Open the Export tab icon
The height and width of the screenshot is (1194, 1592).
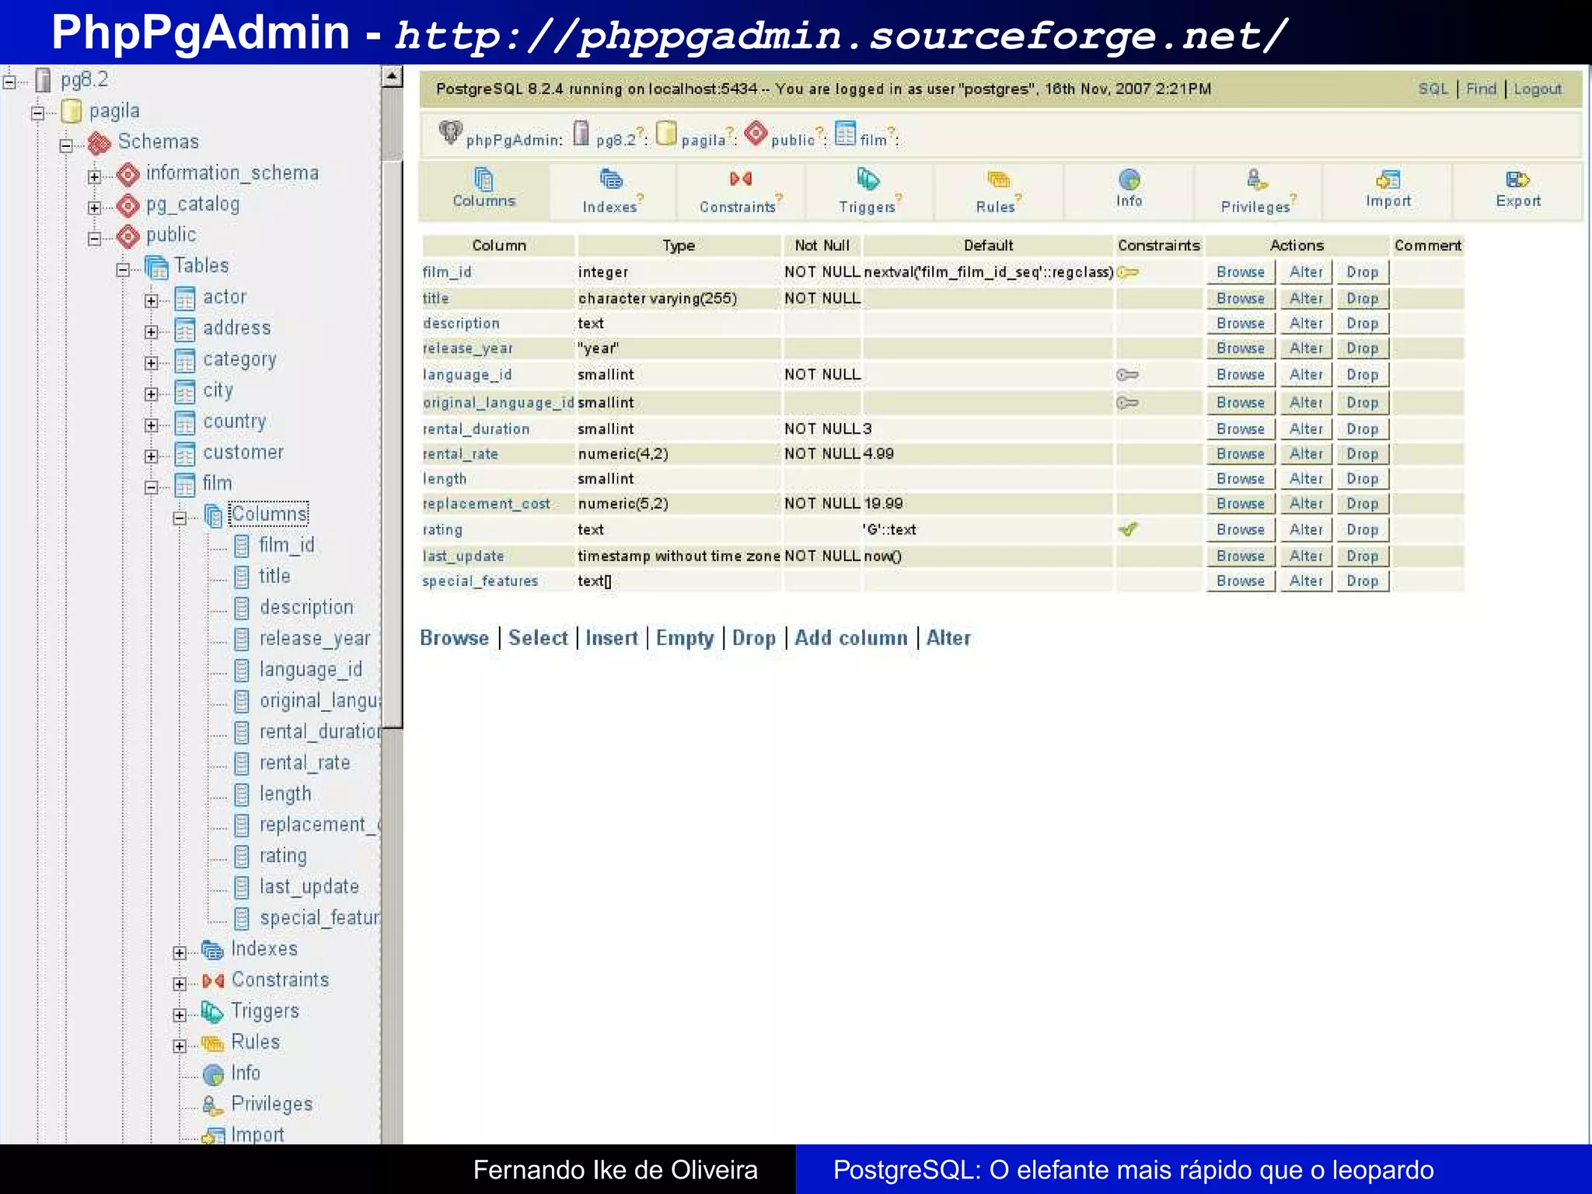1517,180
